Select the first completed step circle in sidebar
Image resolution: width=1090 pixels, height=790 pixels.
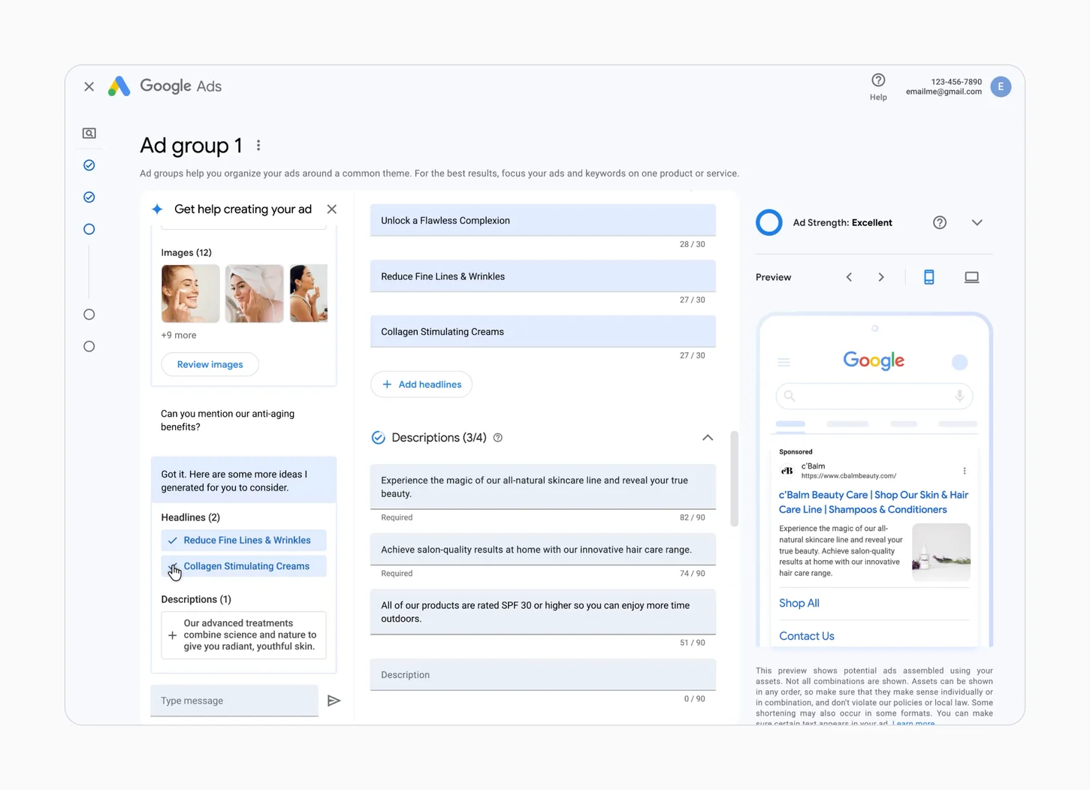point(89,165)
